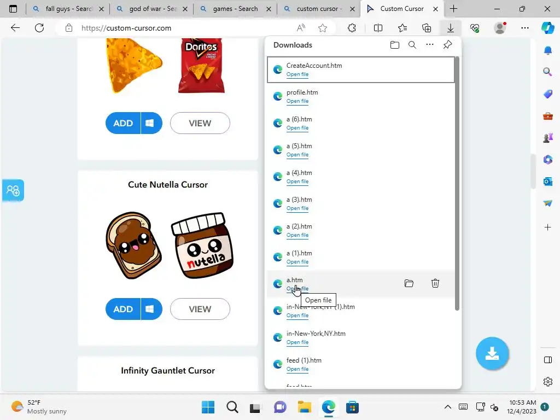Open the tab actions menu

click(x=13, y=9)
